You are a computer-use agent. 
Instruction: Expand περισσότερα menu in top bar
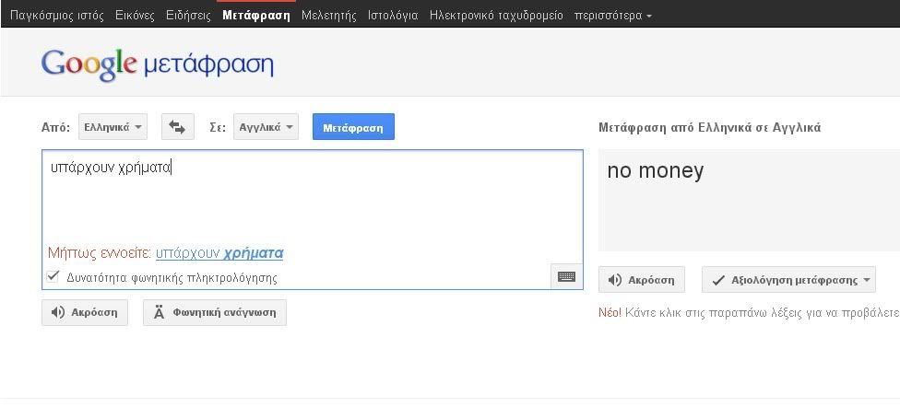612,16
